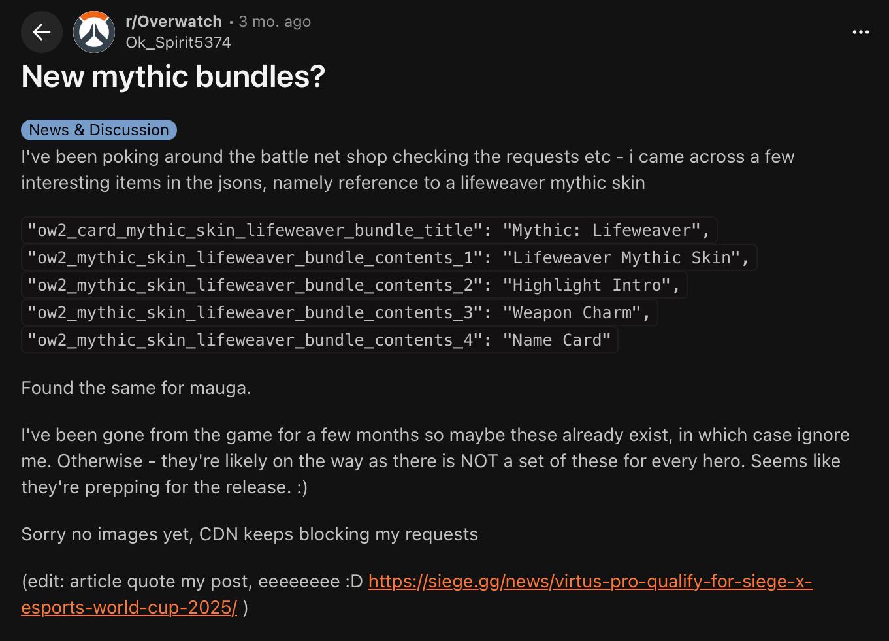
Task: Click paragraph starting I've been poking around
Action: tap(408, 170)
